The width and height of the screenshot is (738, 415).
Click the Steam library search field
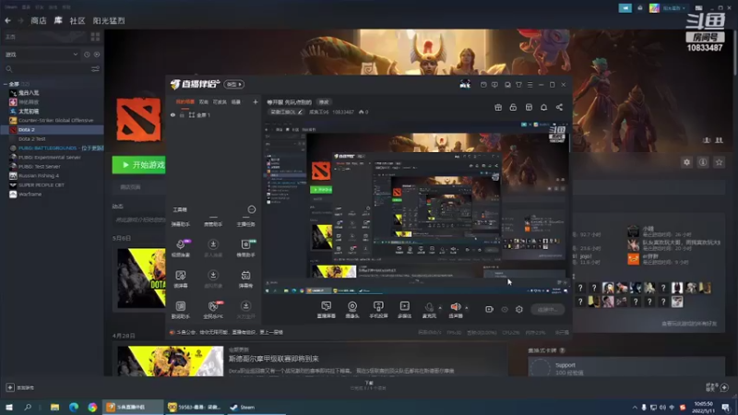tap(47, 69)
